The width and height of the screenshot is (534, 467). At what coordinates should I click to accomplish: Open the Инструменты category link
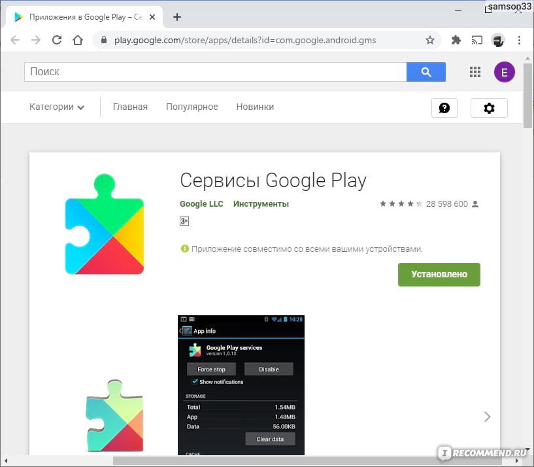pos(261,204)
